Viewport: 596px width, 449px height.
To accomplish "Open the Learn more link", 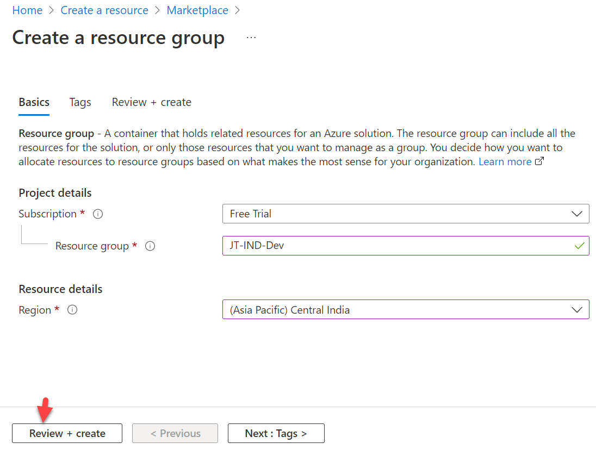I will pyautogui.click(x=505, y=161).
